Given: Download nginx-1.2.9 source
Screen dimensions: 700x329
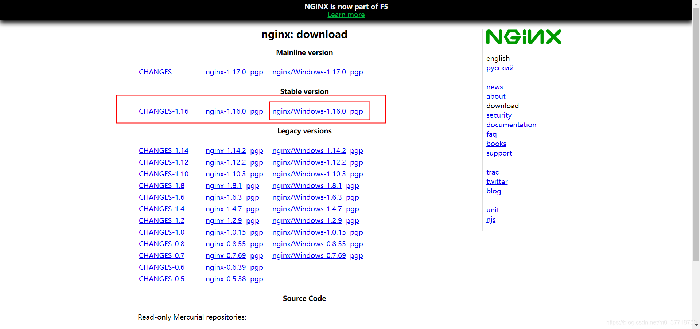Looking at the screenshot, I should click(x=223, y=220).
